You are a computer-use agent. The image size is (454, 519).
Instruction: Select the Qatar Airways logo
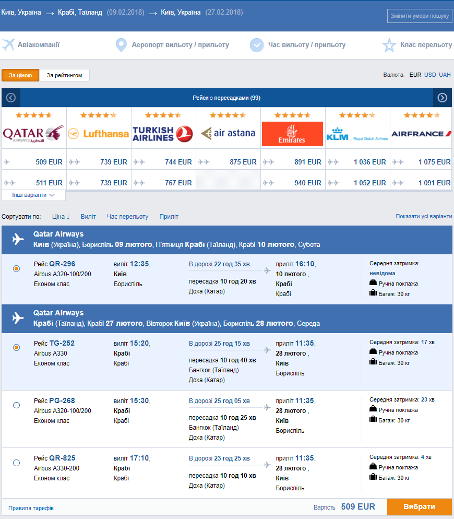(34, 134)
